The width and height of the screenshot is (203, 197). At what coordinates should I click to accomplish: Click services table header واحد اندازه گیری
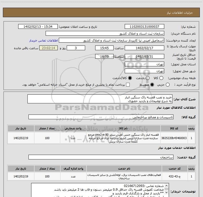pyautogui.click(x=73, y=168)
